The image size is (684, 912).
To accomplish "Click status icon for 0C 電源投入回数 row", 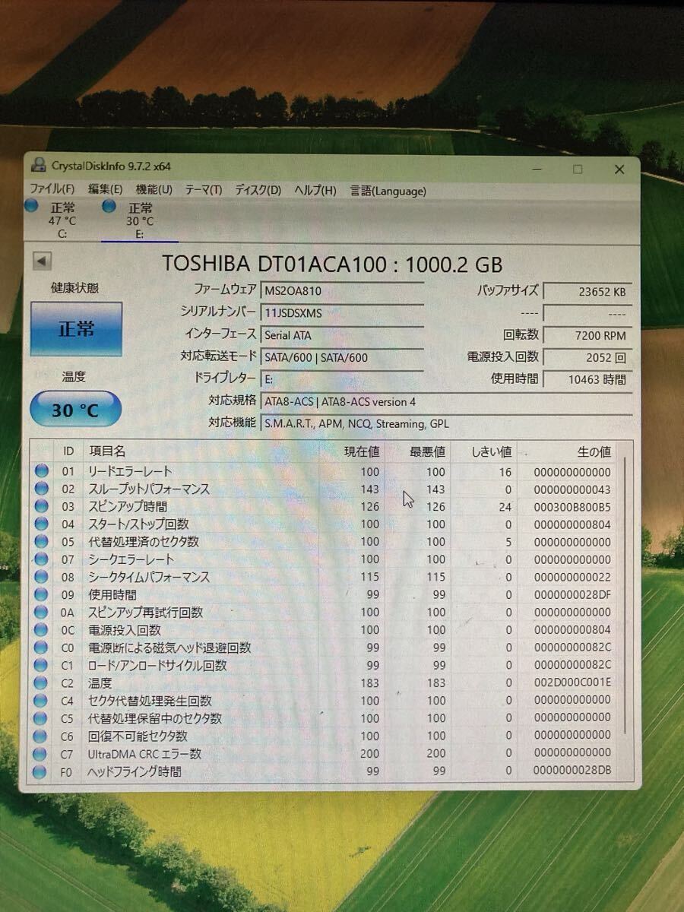I will 41,629.
